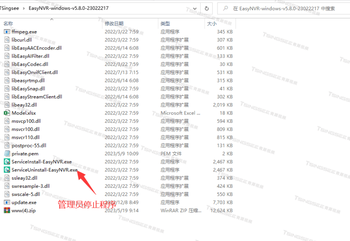Click the msvcr100.dll file icon
350x241 pixels.
pos(7,129)
